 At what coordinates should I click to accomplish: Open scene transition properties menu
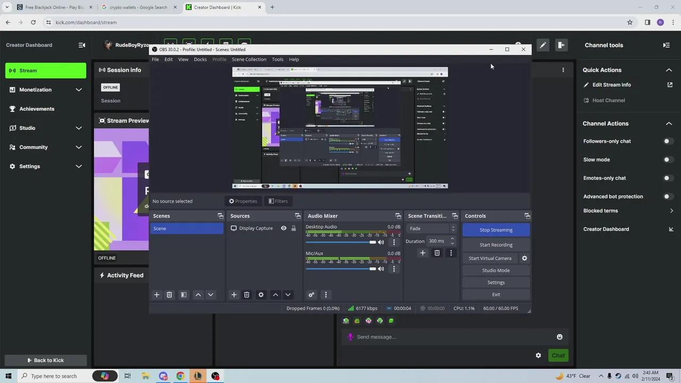451,253
